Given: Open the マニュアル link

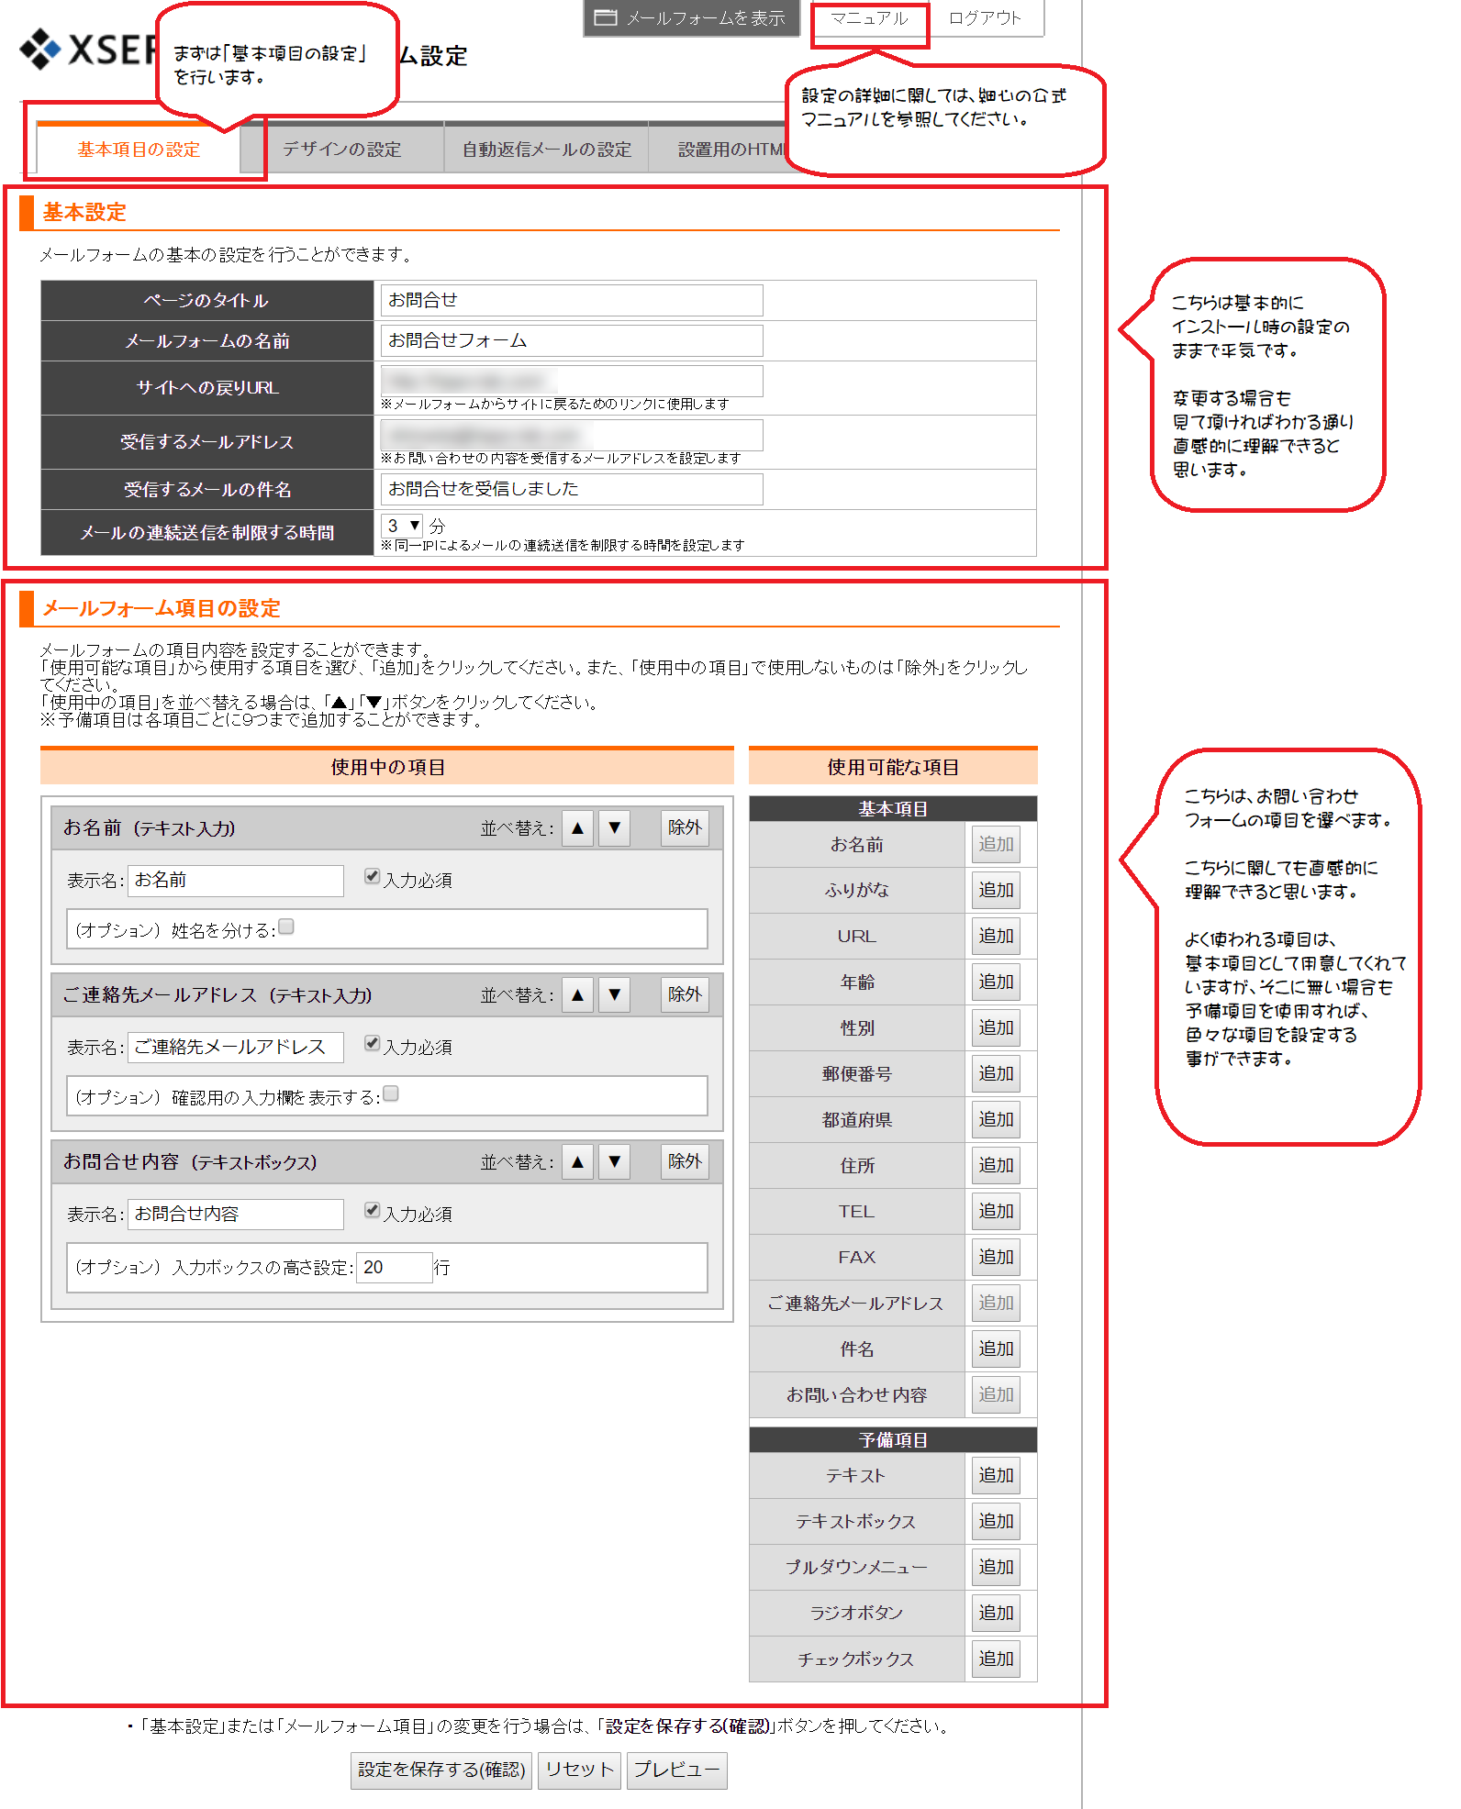Looking at the screenshot, I should click(x=869, y=18).
